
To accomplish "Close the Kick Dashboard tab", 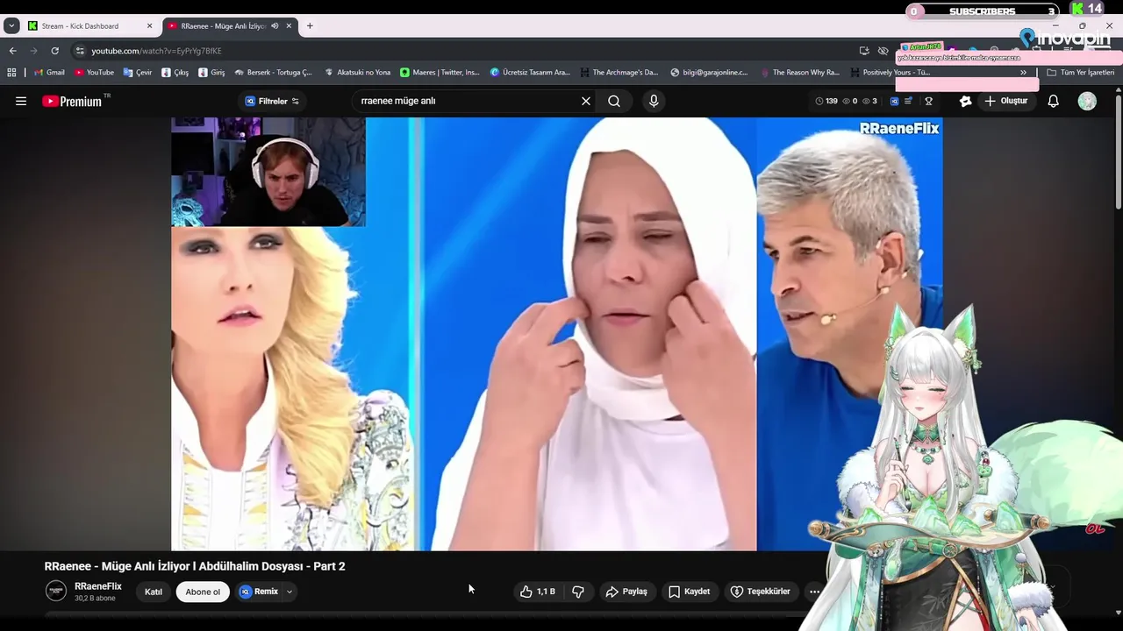I will [x=149, y=25].
